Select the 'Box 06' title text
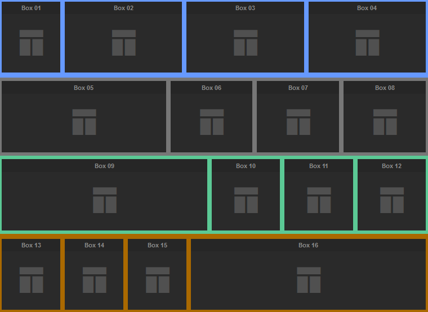The height and width of the screenshot is (312, 428). pyautogui.click(x=212, y=88)
